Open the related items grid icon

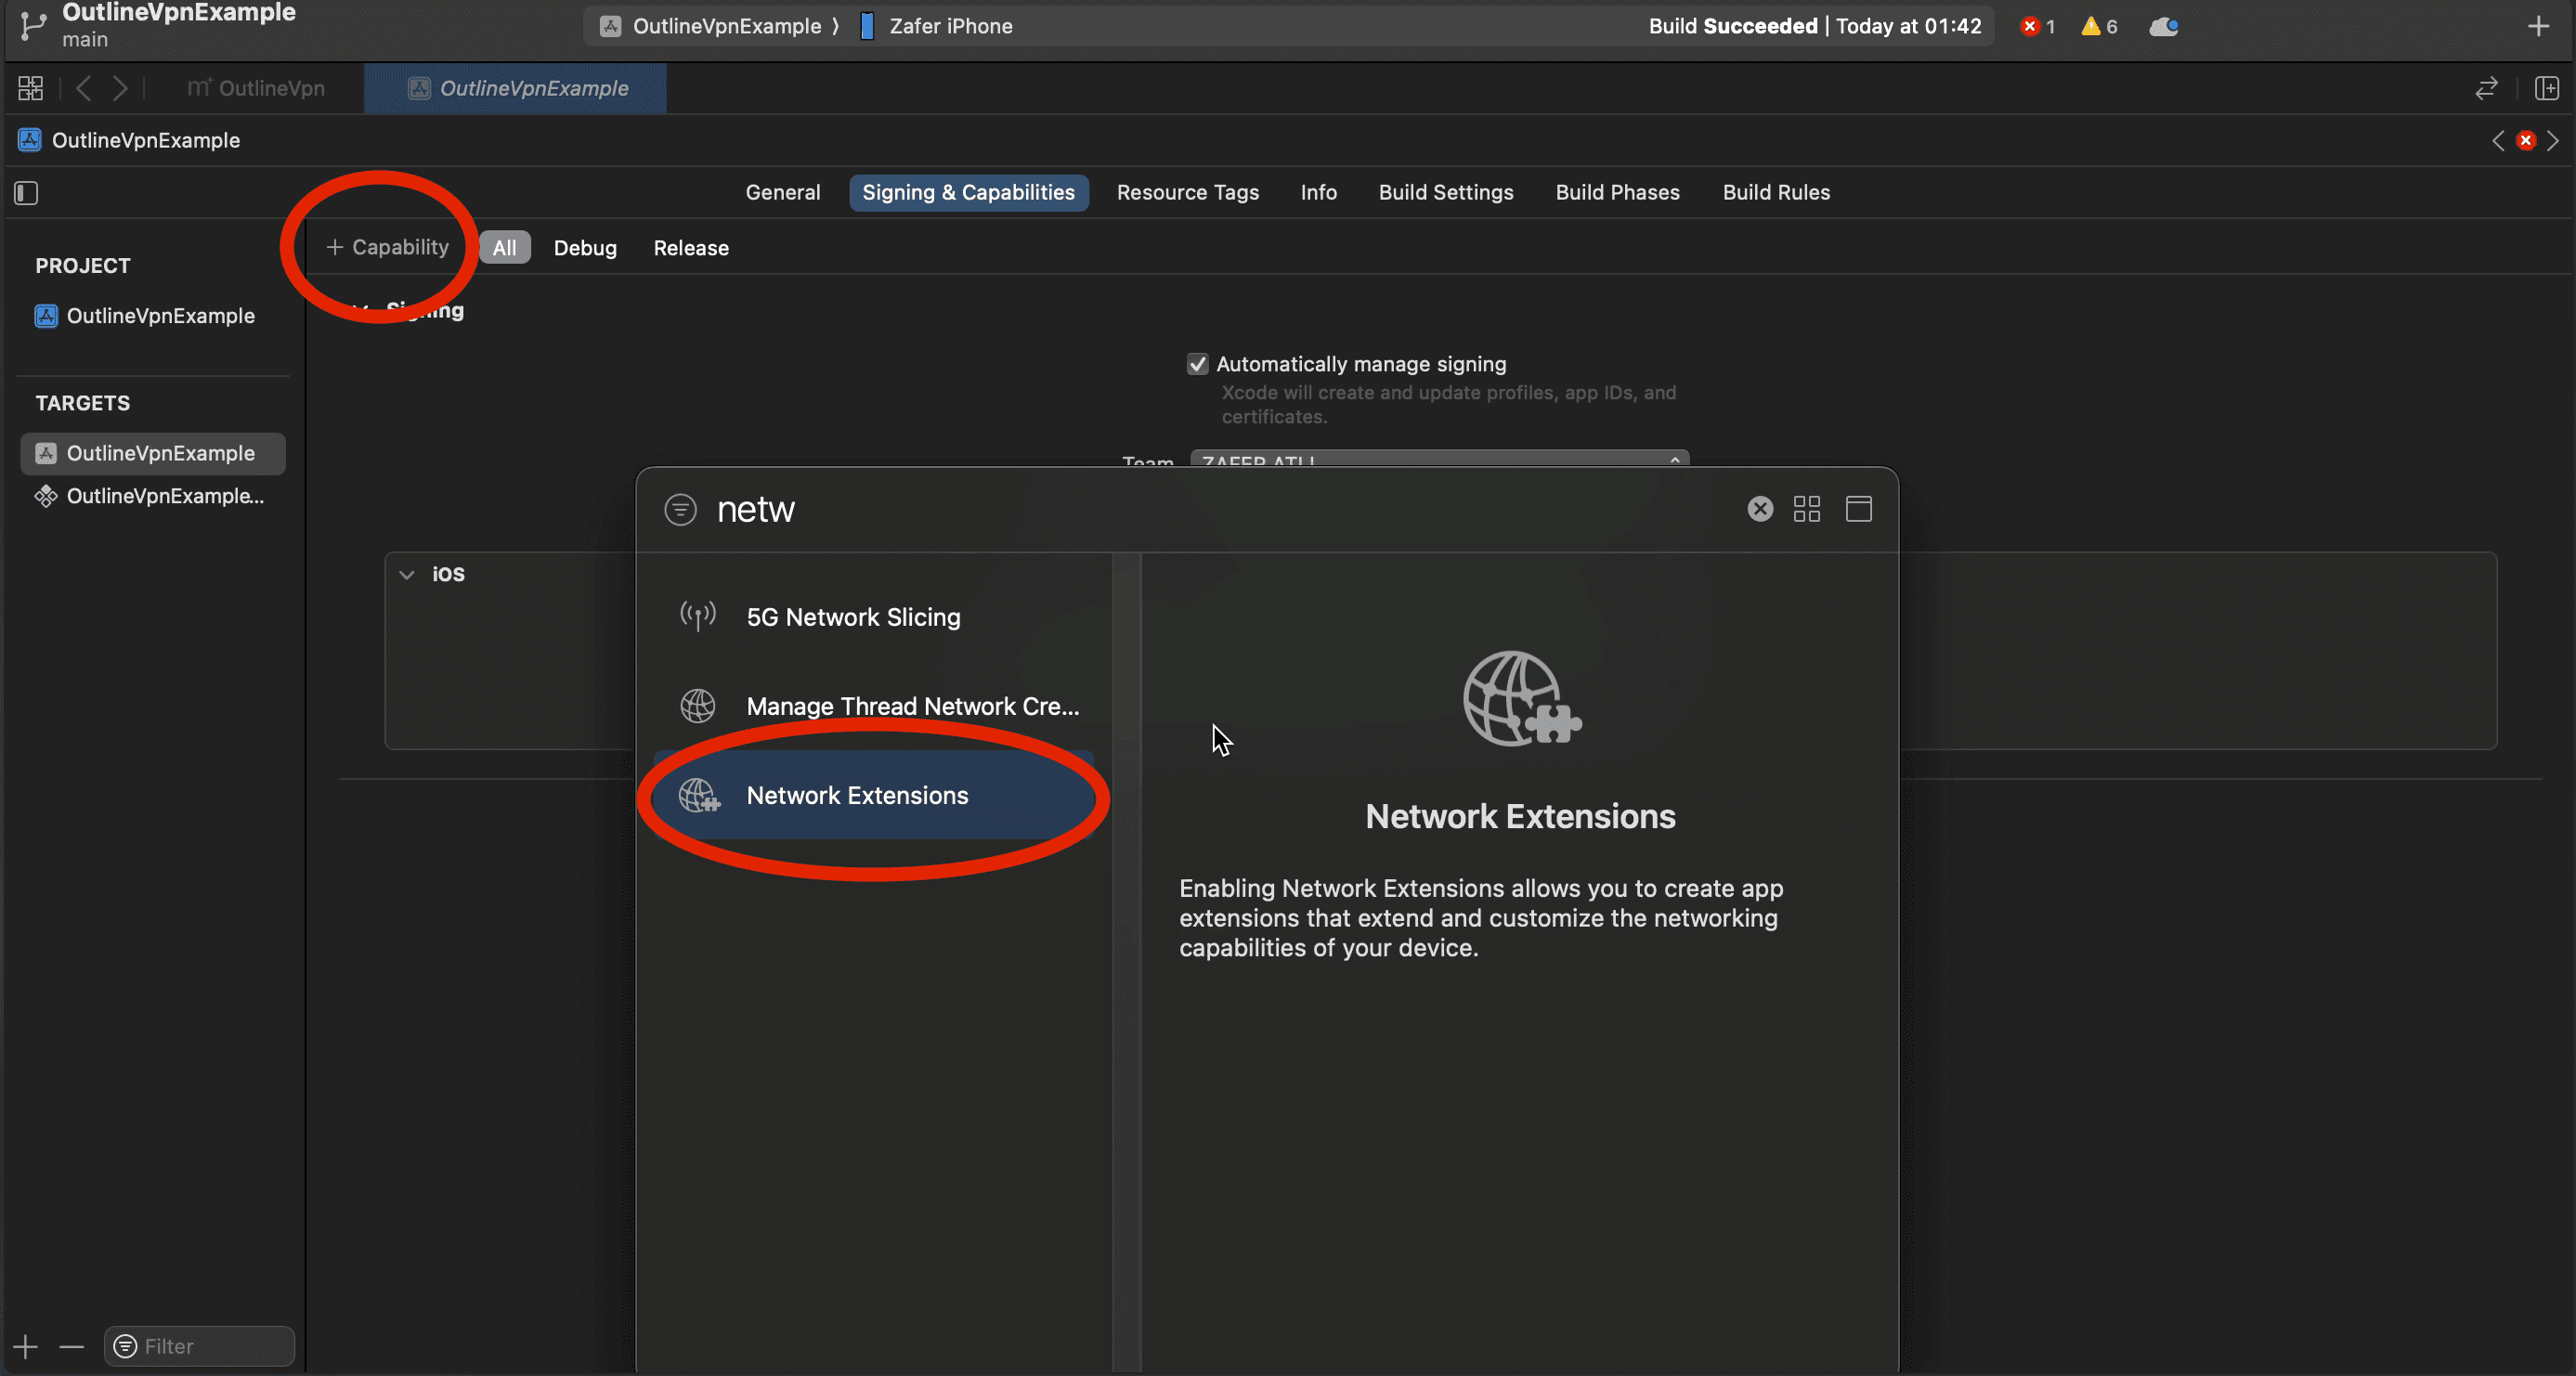pos(31,88)
